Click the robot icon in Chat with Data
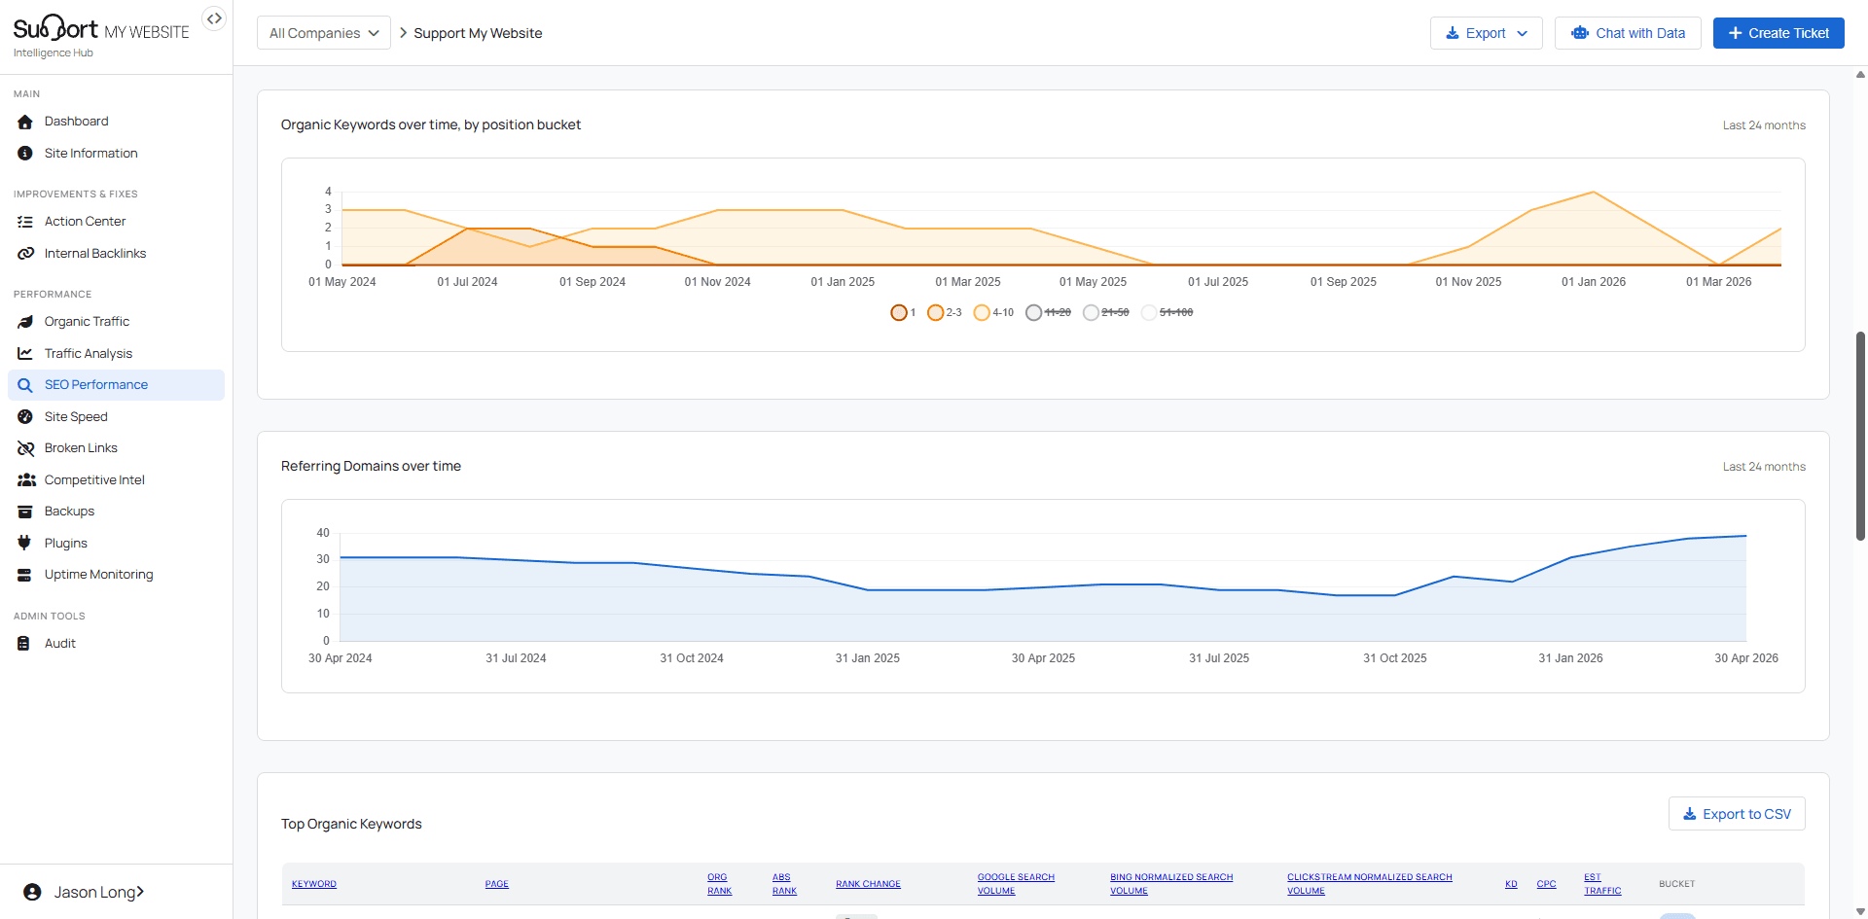 [1580, 33]
